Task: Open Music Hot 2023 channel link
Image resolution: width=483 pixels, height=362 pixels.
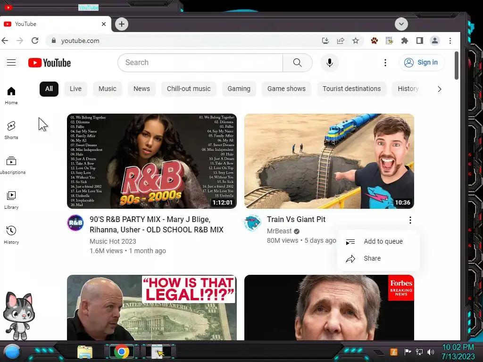Action: 113,241
